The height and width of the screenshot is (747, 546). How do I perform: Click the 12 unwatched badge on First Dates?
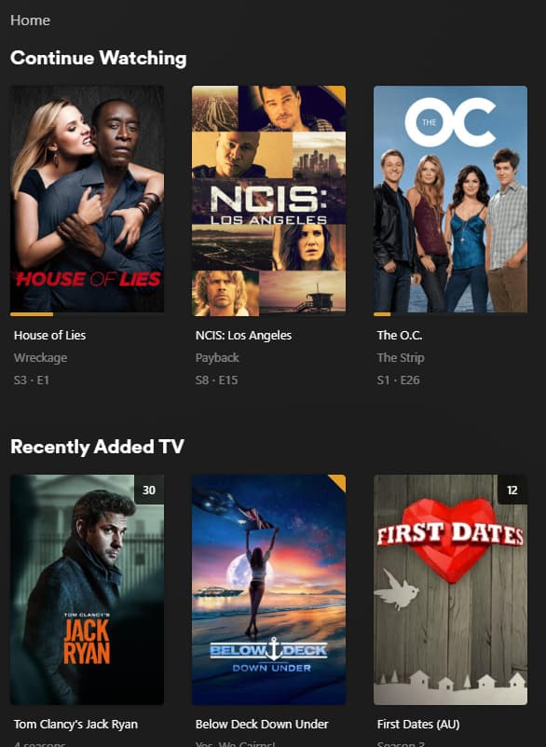512,490
